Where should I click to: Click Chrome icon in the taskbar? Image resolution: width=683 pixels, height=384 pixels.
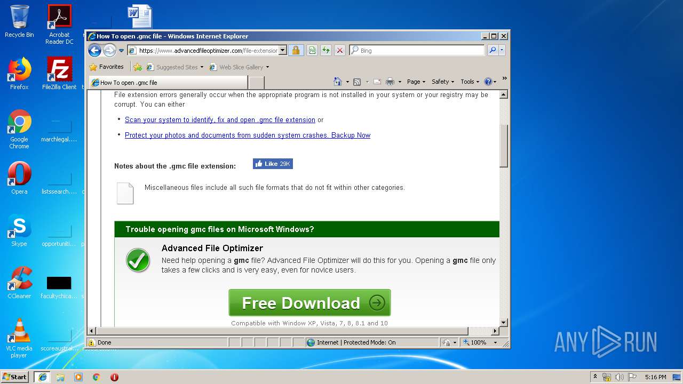(97, 377)
